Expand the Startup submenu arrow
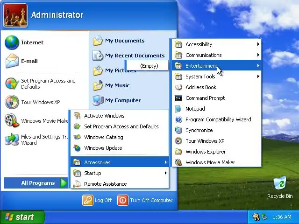 click(x=165, y=173)
